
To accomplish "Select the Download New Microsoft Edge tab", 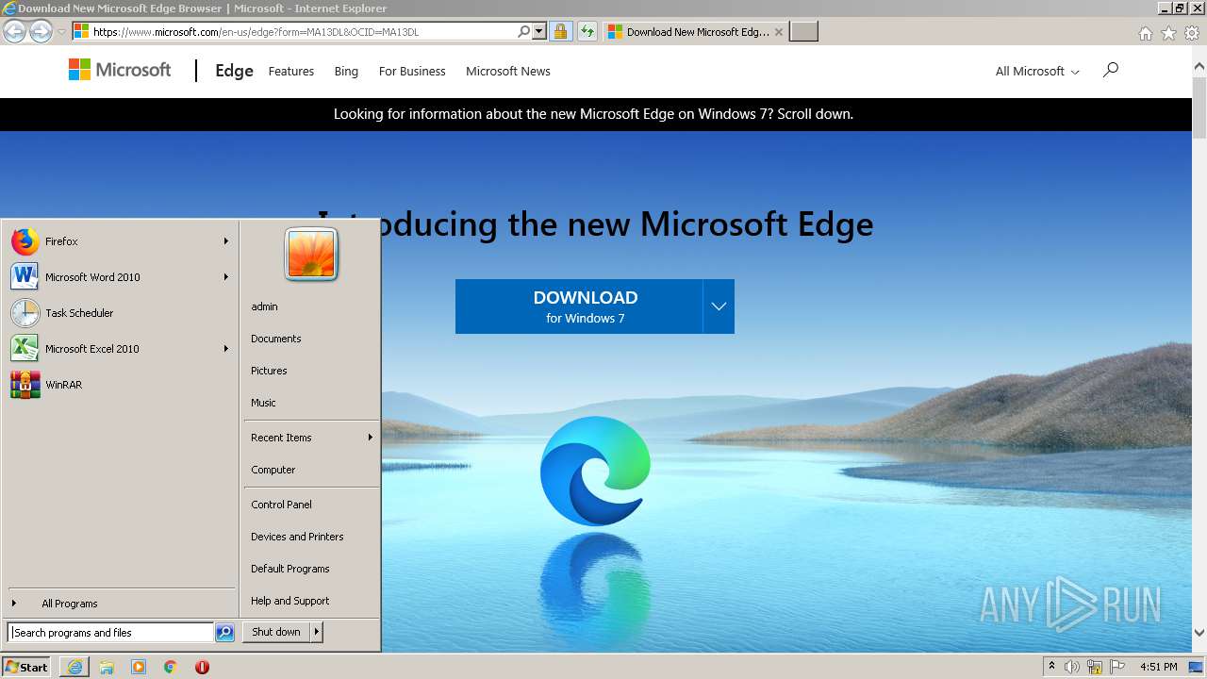I will tap(694, 31).
